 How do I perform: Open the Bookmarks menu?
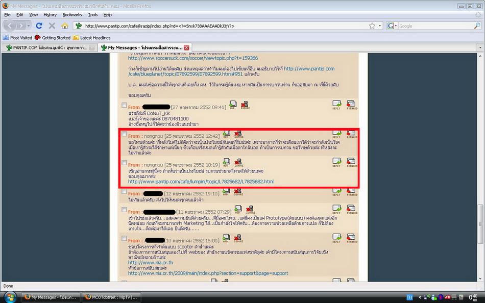tap(72, 14)
